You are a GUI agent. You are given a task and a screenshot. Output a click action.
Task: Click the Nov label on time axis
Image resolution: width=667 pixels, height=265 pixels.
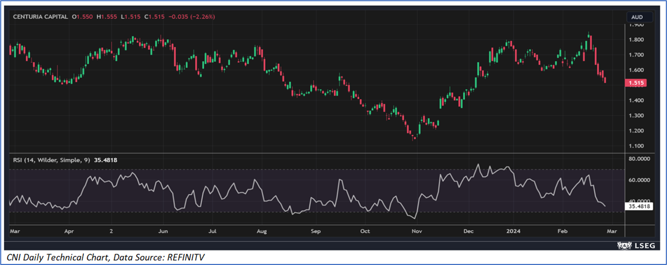pyautogui.click(x=416, y=231)
